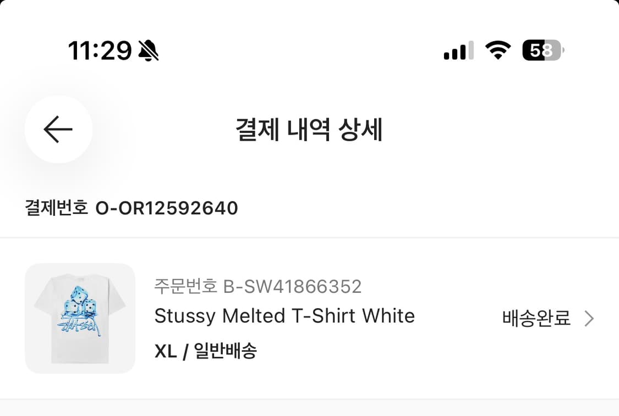This screenshot has width=619, height=416.
Task: Tap the Wi-Fi toggle in status bar
Action: click(x=498, y=50)
